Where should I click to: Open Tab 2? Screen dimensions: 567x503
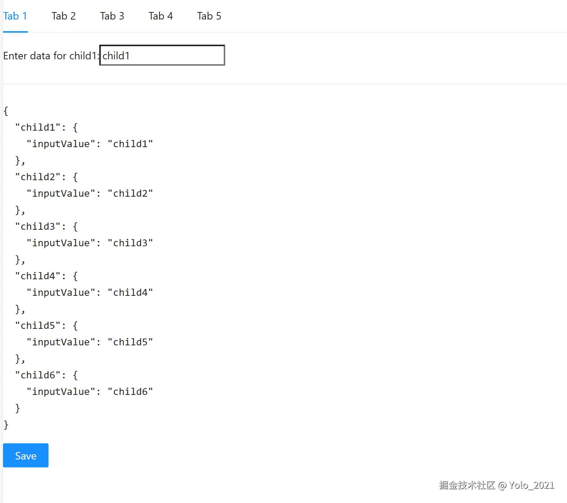tap(64, 16)
